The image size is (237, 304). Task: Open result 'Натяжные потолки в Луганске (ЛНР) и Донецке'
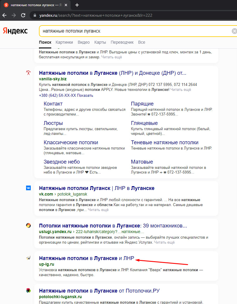pyautogui.click(x=112, y=73)
